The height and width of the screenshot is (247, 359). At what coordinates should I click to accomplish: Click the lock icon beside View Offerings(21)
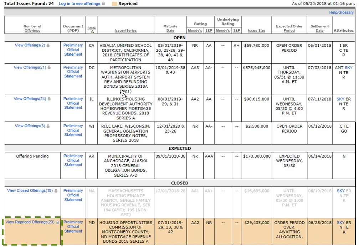click(49, 68)
